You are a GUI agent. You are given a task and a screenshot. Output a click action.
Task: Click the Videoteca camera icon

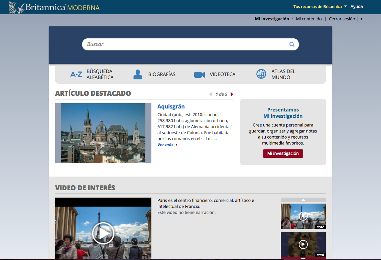pos(200,74)
